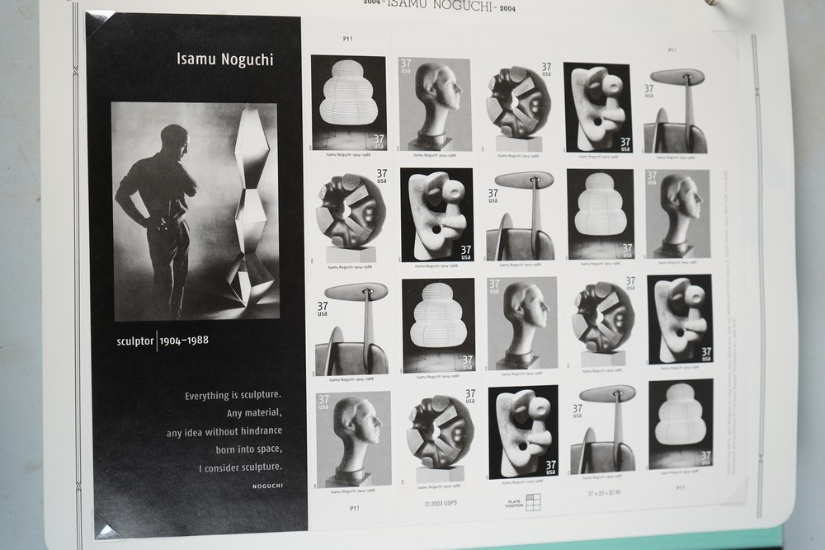Click the "sculptor 1904–1988" caption
This screenshot has height=550, width=825.
pos(163,341)
